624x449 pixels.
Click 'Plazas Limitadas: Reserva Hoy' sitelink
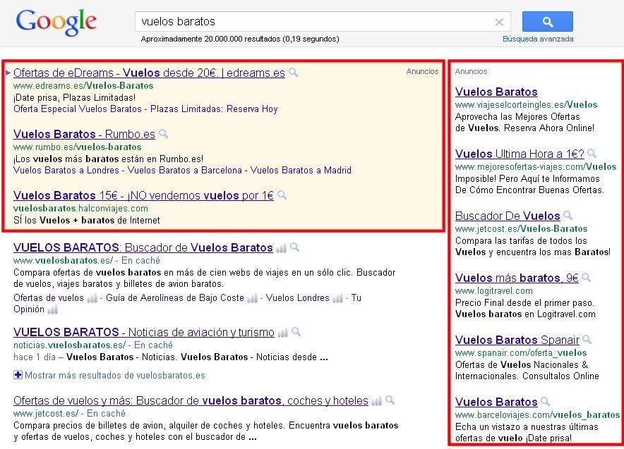(x=214, y=109)
